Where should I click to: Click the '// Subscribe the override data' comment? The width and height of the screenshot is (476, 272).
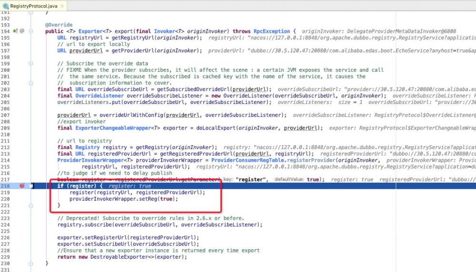tap(103, 64)
